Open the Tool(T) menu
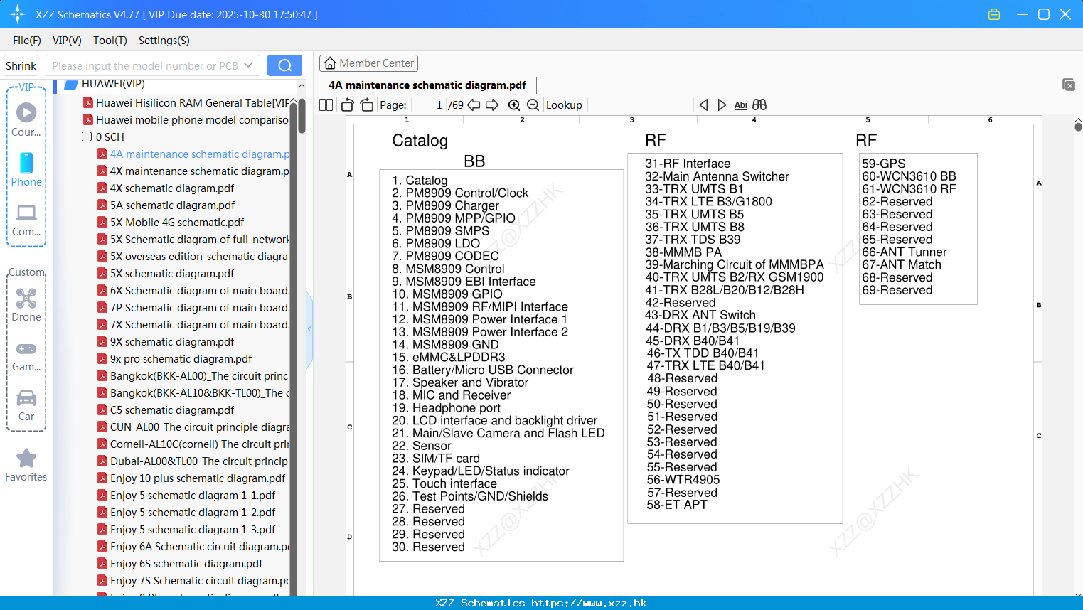 [x=110, y=41]
